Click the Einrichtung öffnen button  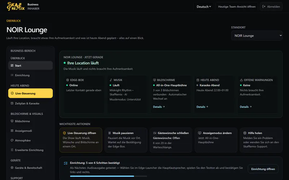click(x=263, y=169)
